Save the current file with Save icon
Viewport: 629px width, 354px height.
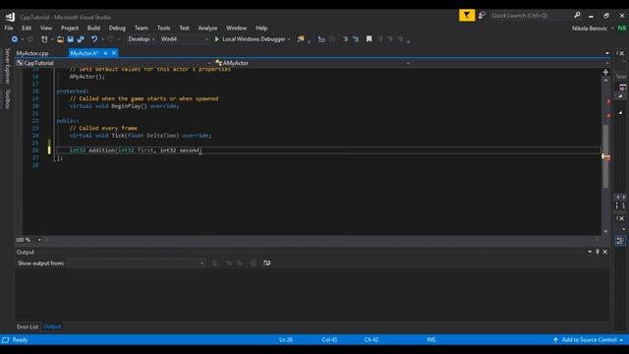(x=71, y=39)
